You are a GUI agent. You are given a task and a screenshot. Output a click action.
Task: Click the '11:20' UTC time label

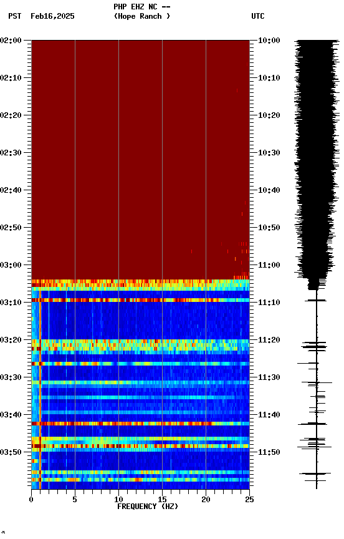click(269, 340)
